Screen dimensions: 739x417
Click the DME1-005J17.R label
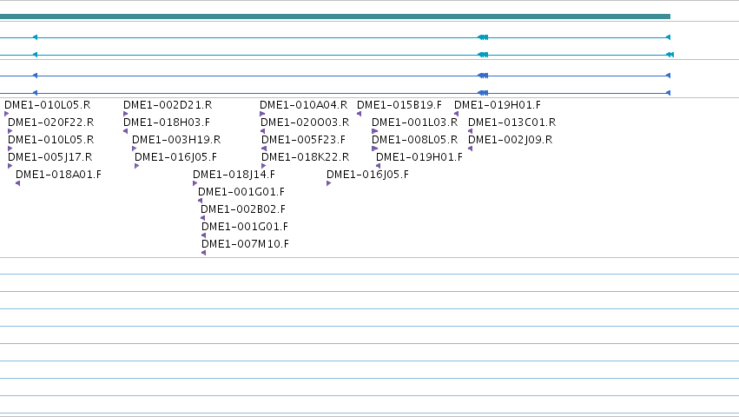pos(50,157)
